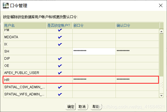Image resolution: width=167 pixels, height=112 pixels.
Task: Click the 确认口令 column header
Action: pyautogui.click(x=138, y=25)
